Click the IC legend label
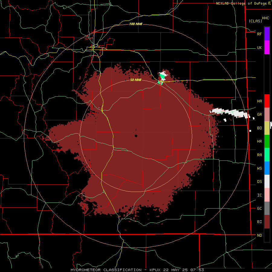 click(x=259, y=195)
